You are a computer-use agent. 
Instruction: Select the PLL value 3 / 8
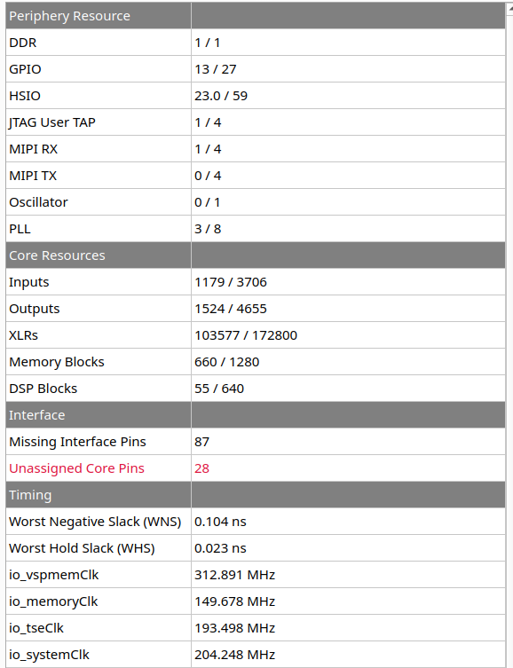tap(208, 229)
